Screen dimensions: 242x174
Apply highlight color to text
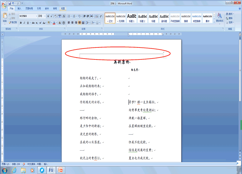[49, 23]
